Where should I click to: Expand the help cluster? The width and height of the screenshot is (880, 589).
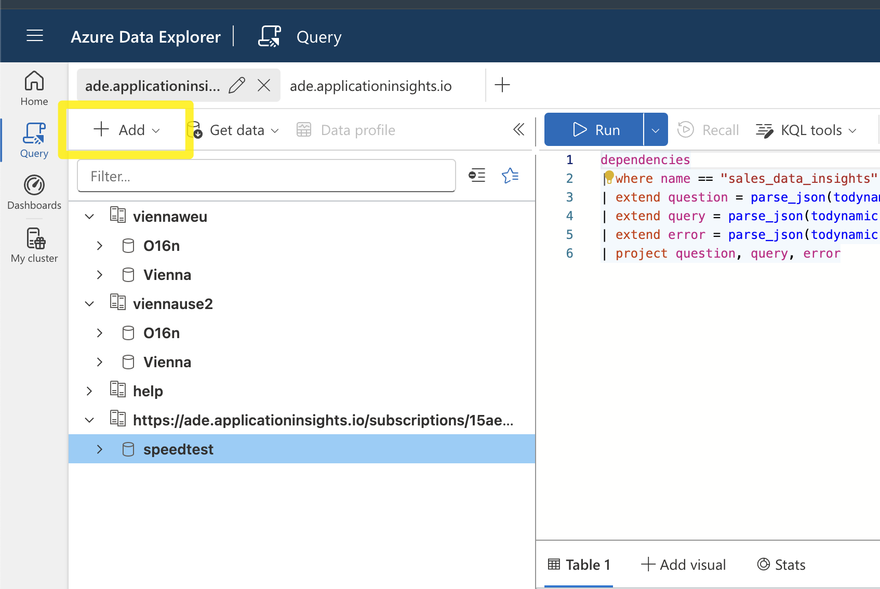89,391
